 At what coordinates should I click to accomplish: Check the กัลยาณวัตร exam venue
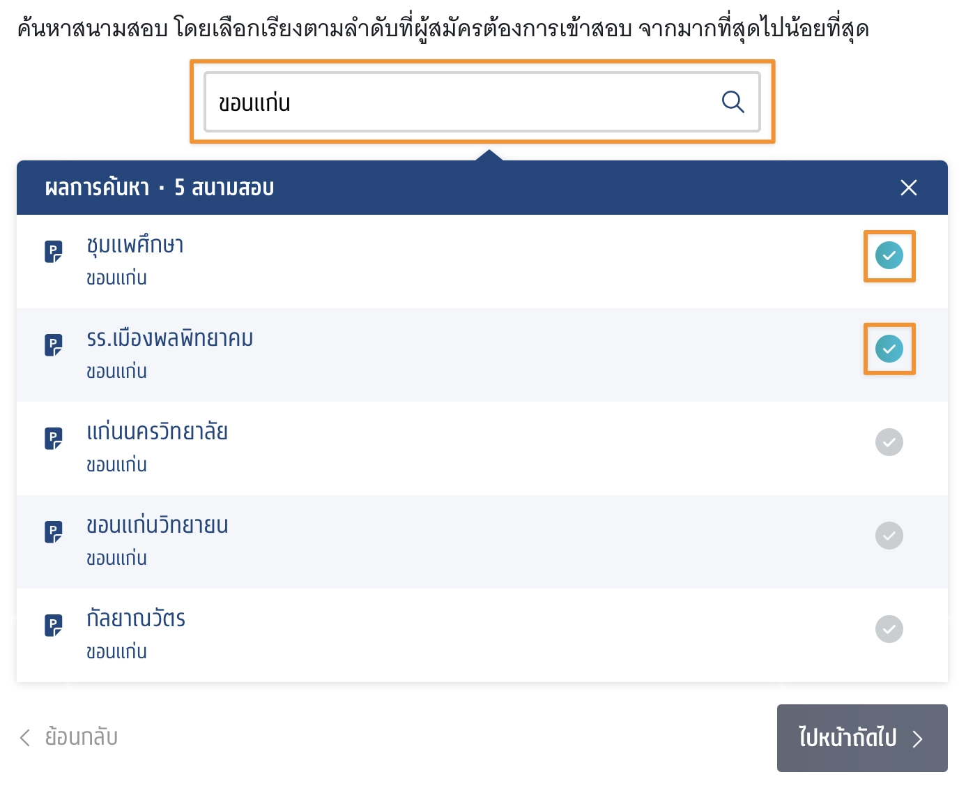(x=889, y=629)
